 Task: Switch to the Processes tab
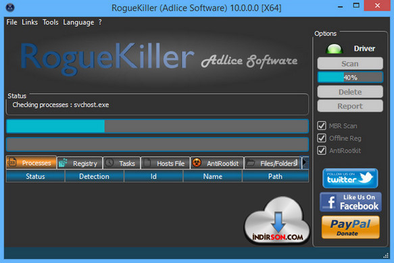click(x=31, y=163)
